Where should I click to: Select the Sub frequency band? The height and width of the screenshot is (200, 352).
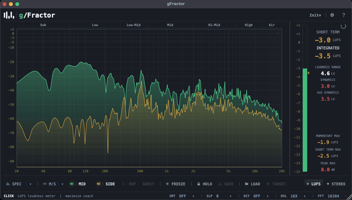(43, 25)
